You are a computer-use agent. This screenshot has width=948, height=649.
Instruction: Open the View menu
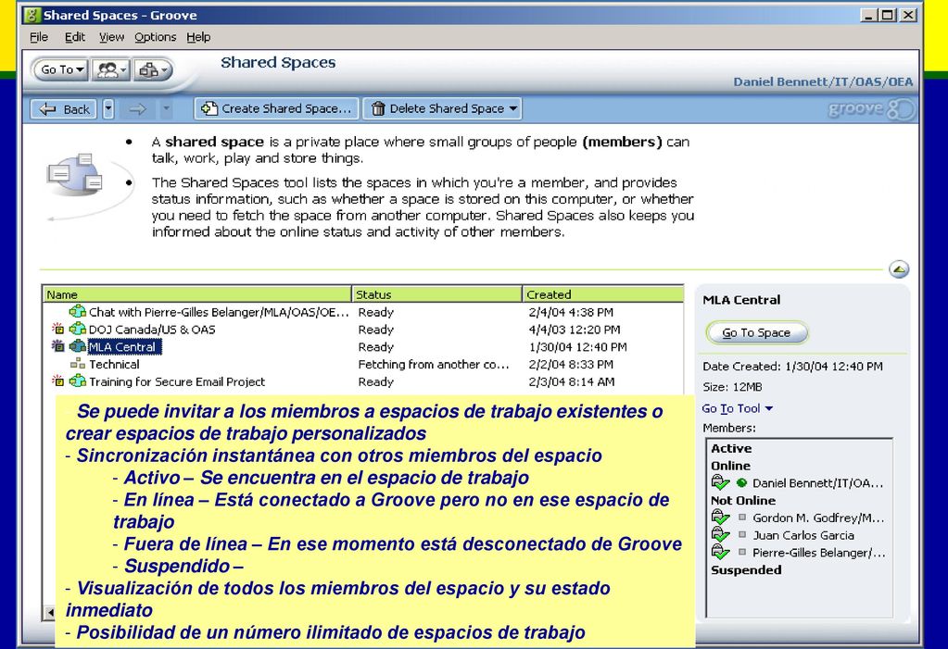tap(112, 37)
